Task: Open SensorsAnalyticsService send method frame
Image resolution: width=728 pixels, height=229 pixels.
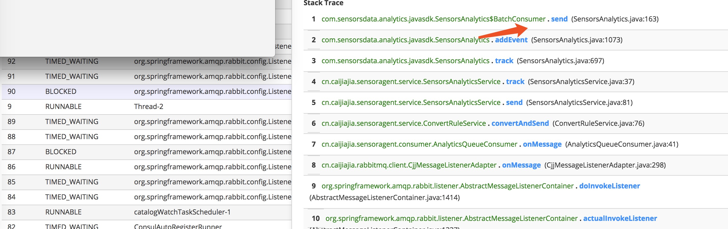Action: [514, 103]
